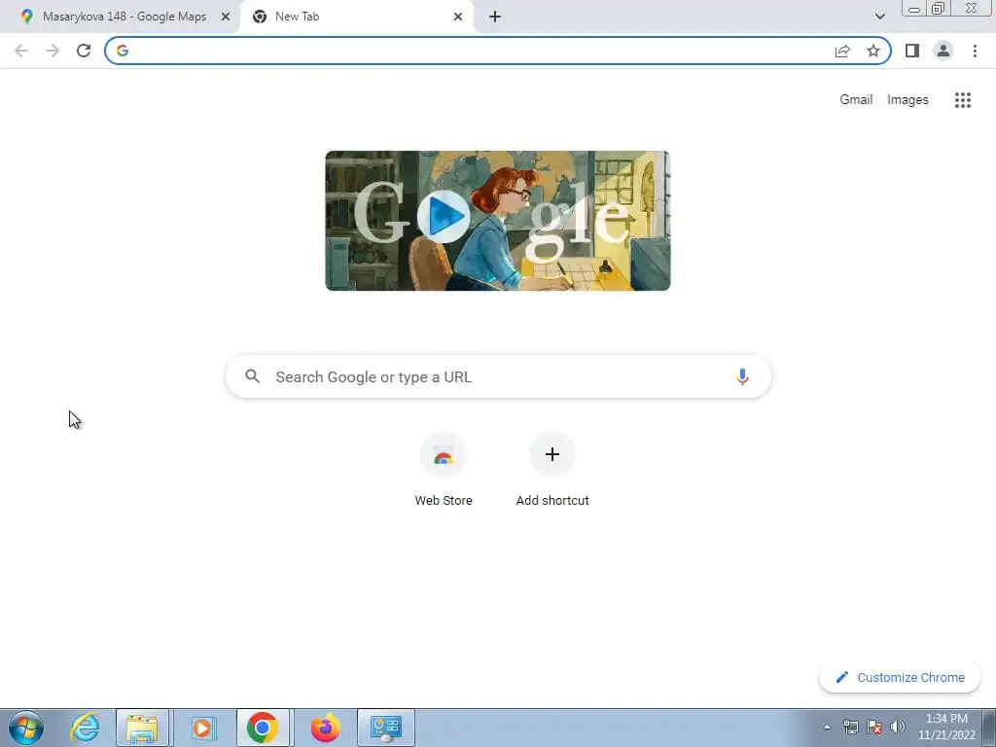Show hidden system tray icons

[827, 728]
